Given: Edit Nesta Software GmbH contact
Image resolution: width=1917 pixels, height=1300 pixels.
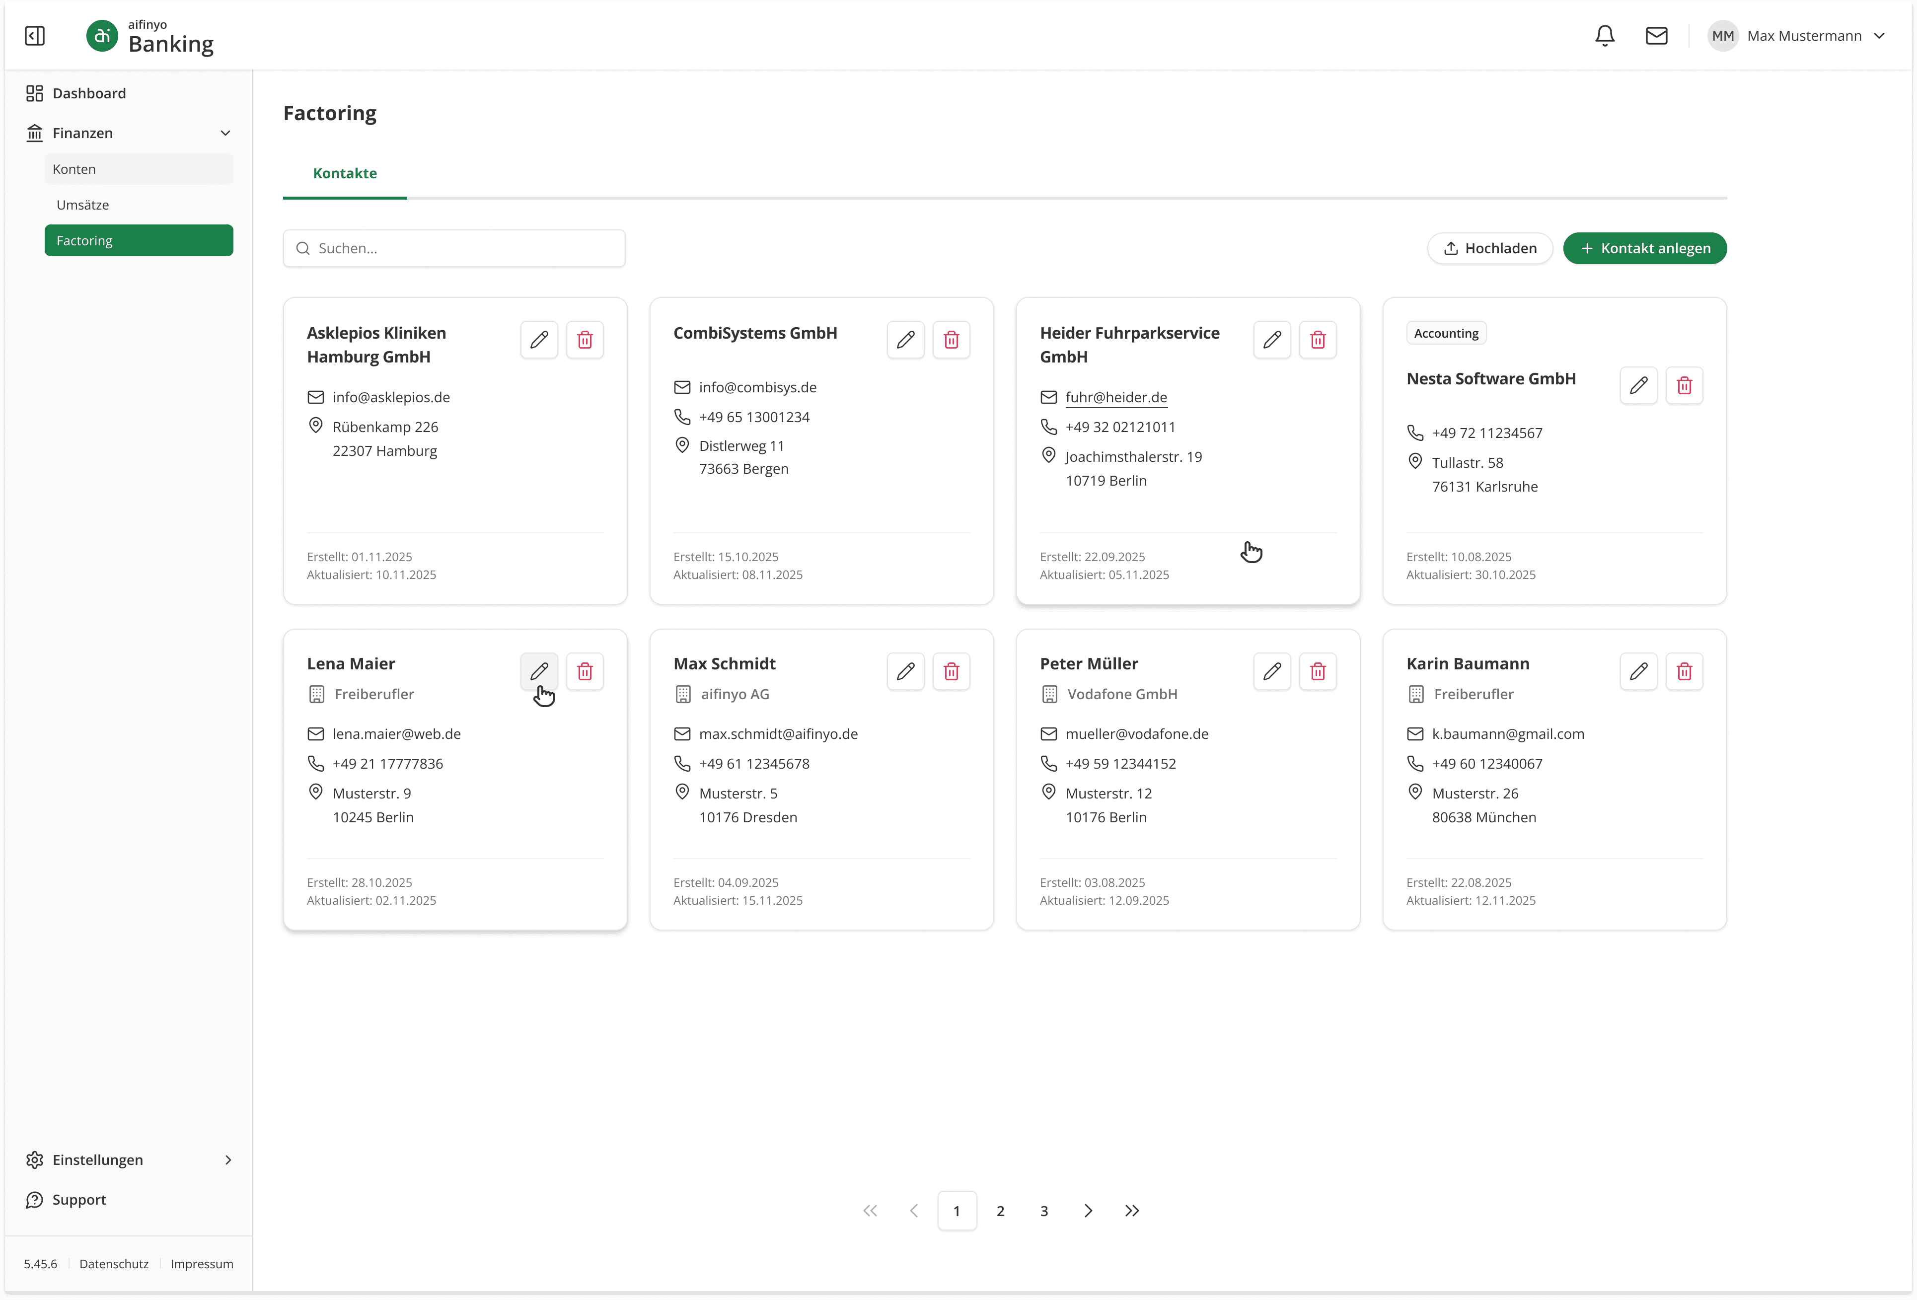Looking at the screenshot, I should tap(1638, 385).
